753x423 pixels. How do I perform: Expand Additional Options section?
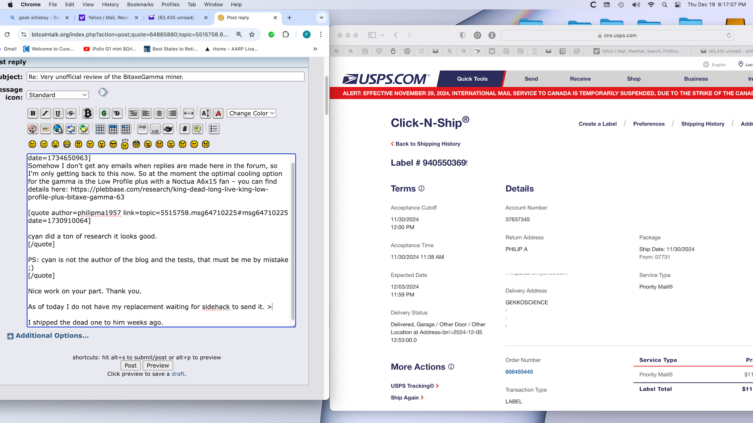[48, 336]
